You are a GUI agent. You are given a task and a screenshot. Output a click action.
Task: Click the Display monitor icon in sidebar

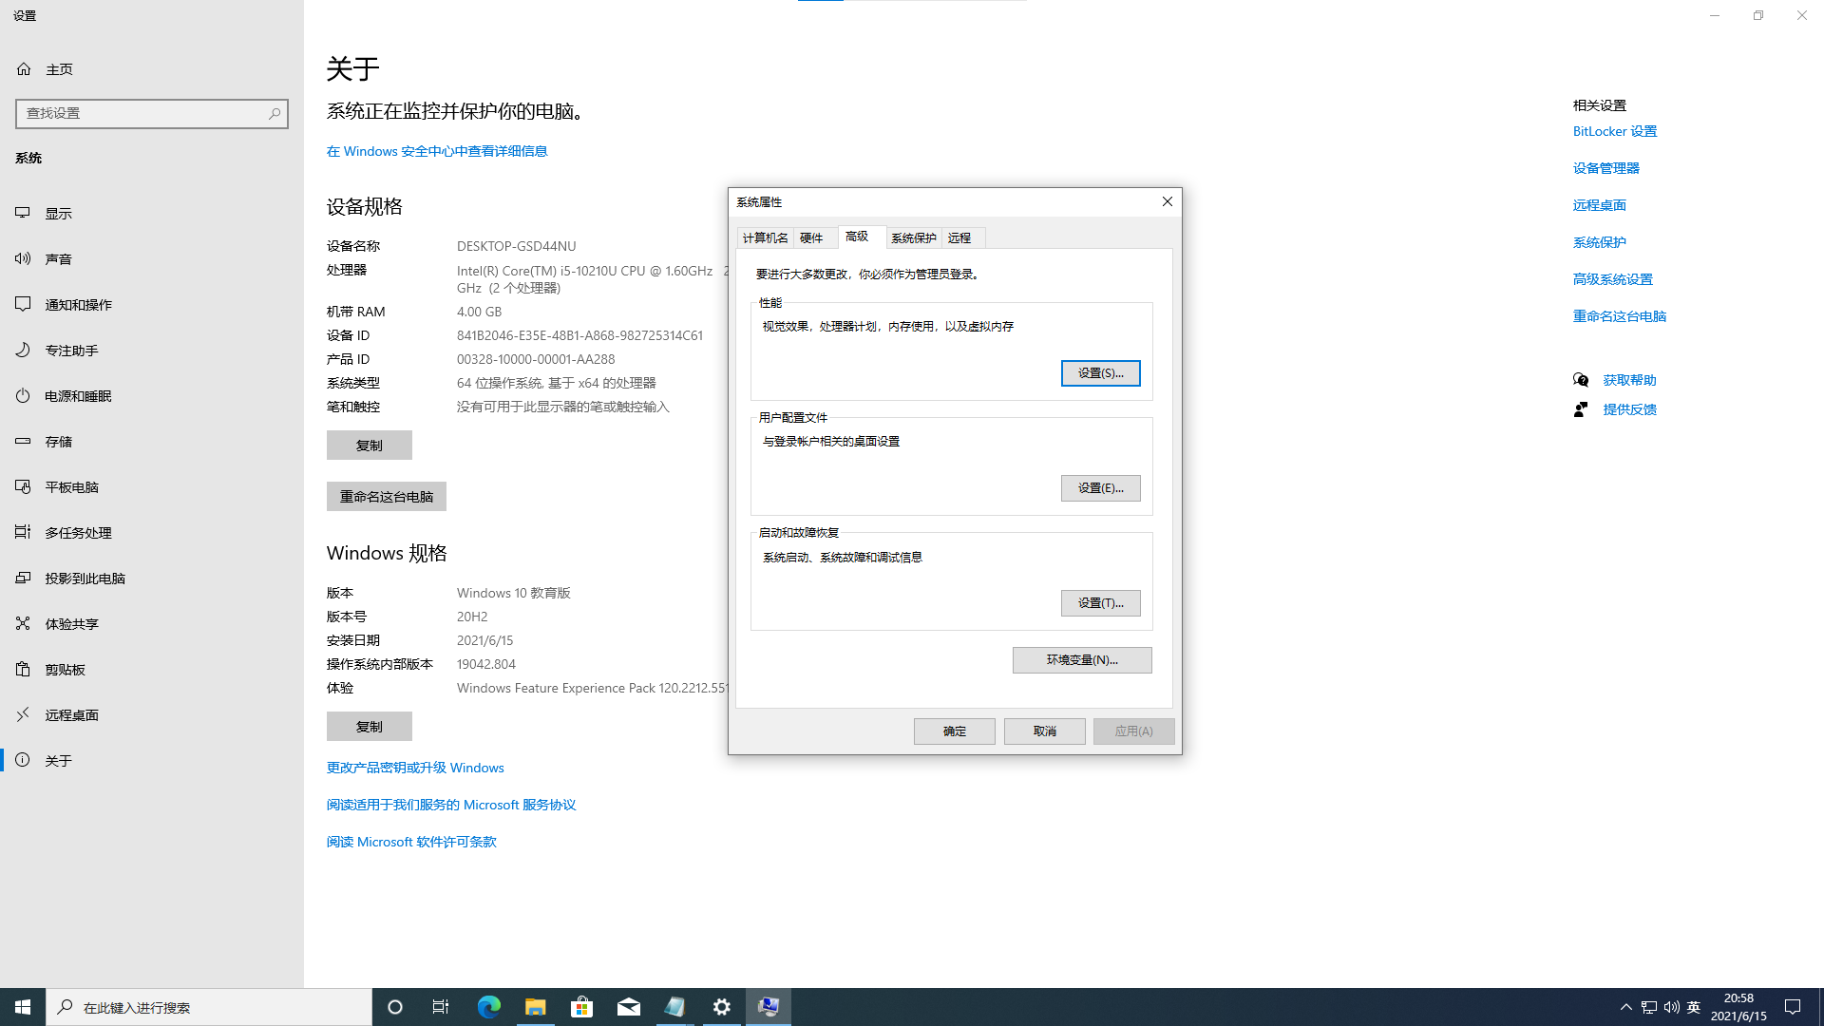pos(23,213)
